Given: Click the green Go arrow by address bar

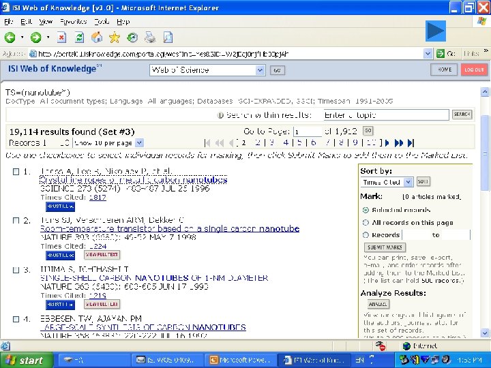Looking at the screenshot, I should [x=441, y=54].
